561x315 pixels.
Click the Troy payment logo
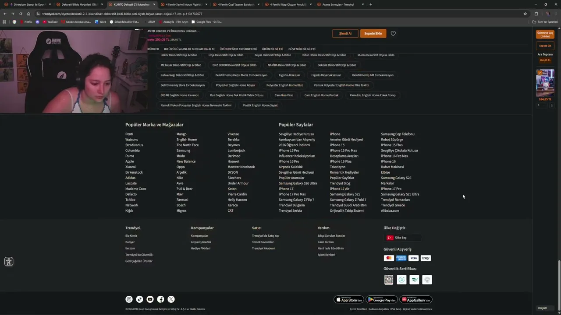(x=426, y=258)
